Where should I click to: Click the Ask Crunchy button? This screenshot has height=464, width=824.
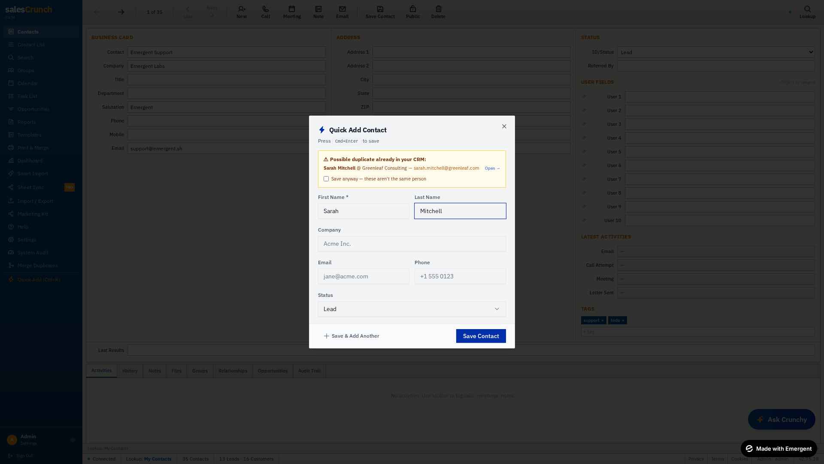(782, 419)
